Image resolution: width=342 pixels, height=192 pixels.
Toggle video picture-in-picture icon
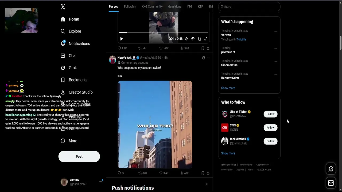coord(199,39)
